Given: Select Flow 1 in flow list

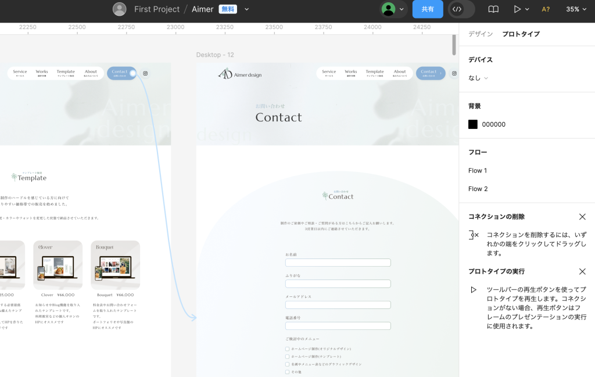Looking at the screenshot, I should click(x=478, y=170).
